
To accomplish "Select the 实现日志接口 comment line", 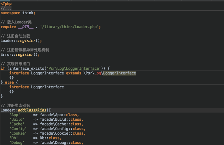I will point(15,64).
